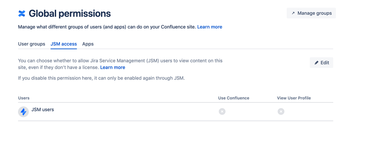The image size is (369, 155).
Task: Click the JSM users row label
Action: (43, 109)
